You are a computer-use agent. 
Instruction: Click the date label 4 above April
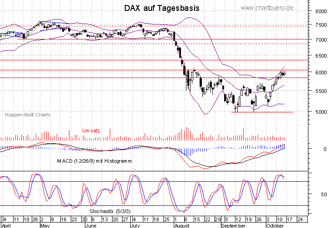point(5,220)
